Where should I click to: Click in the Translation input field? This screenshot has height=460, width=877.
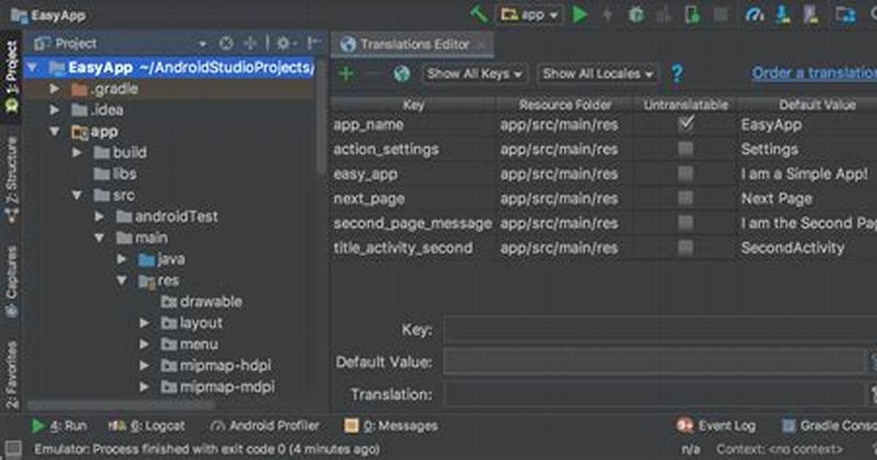coord(653,395)
